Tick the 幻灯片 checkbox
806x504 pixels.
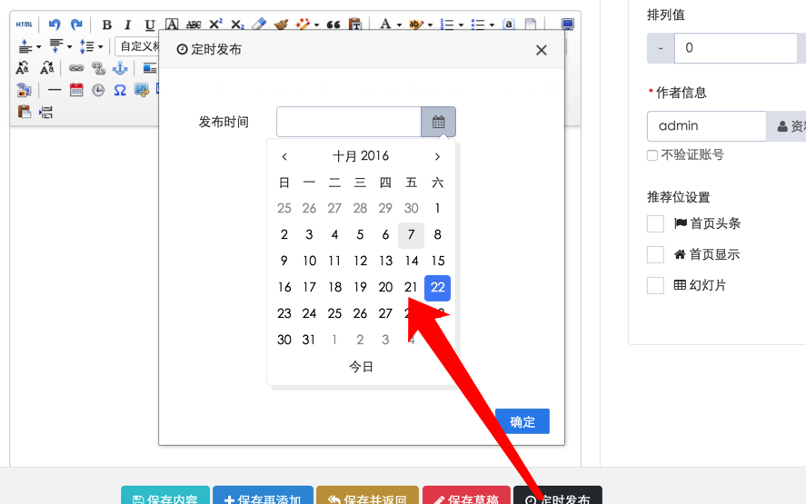(x=655, y=285)
